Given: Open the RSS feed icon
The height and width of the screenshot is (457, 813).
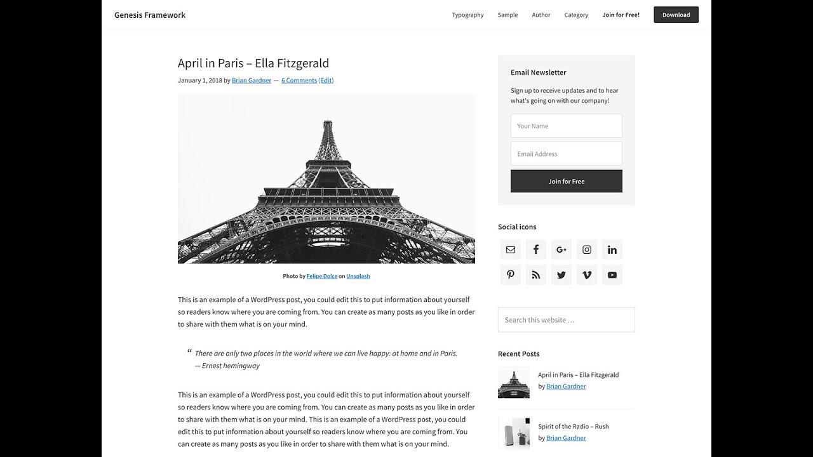Looking at the screenshot, I should pyautogui.click(x=536, y=275).
